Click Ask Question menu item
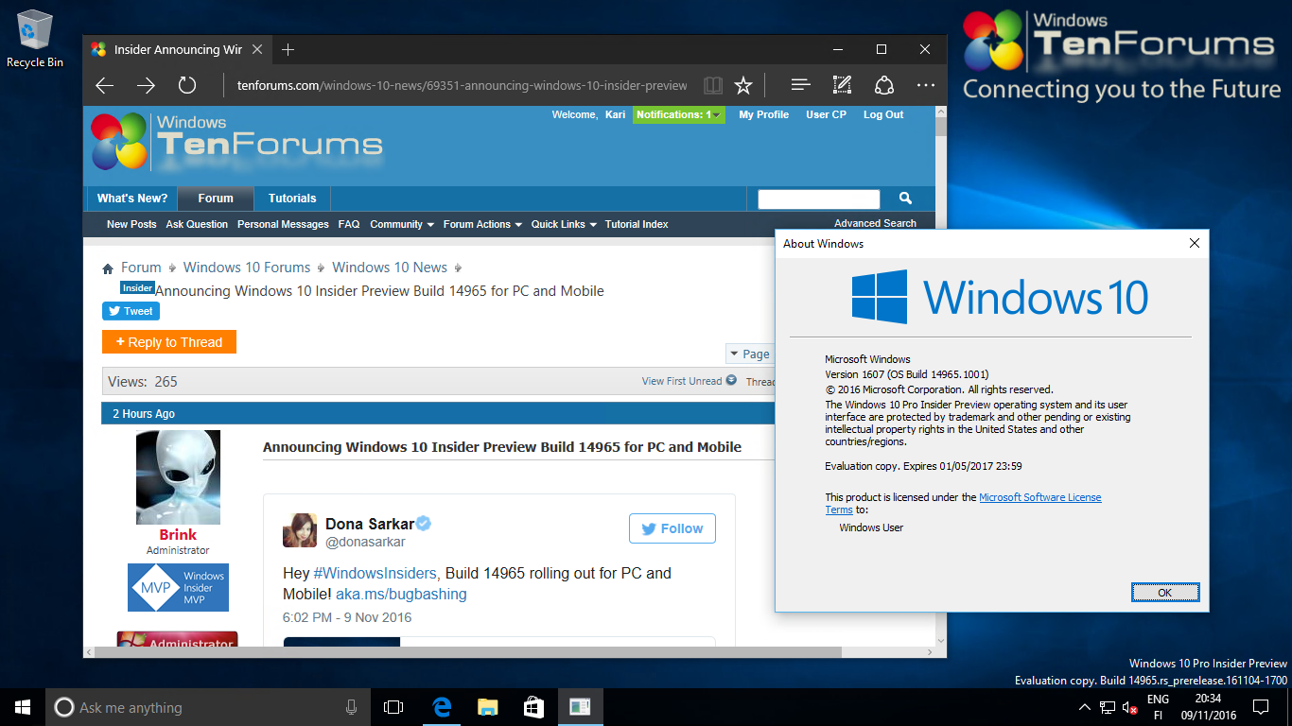This screenshot has height=726, width=1292. 197,224
